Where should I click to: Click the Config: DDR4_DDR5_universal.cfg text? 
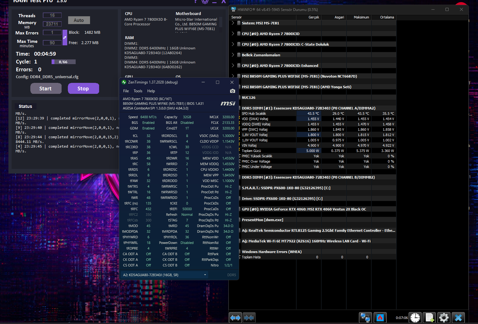pos(47,77)
